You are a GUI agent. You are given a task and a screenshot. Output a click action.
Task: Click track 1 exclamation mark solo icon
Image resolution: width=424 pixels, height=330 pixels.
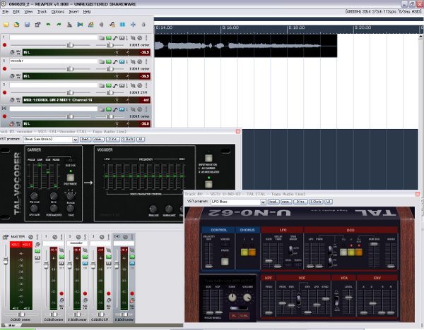[146, 38]
